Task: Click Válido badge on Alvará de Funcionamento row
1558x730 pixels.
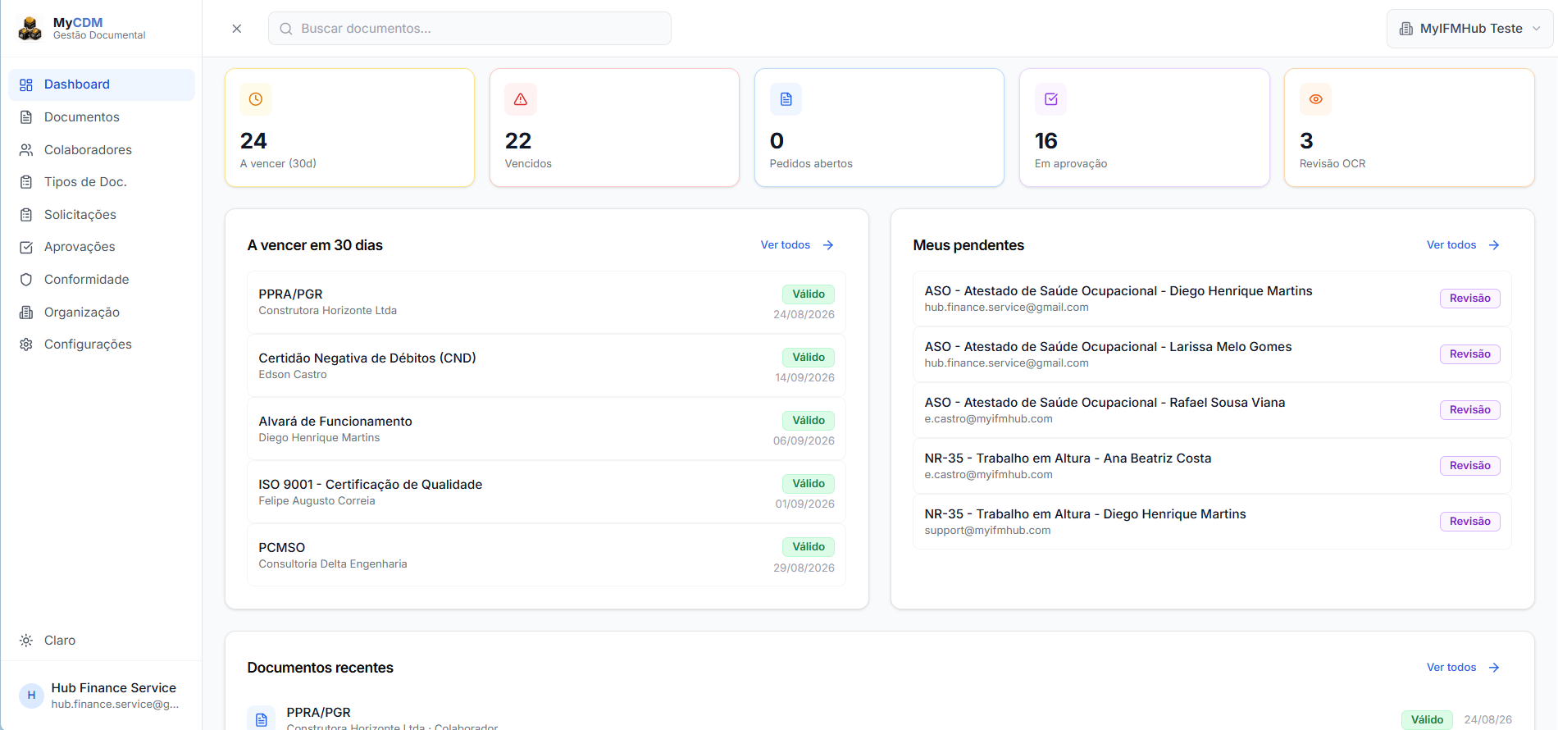Action: coord(809,421)
